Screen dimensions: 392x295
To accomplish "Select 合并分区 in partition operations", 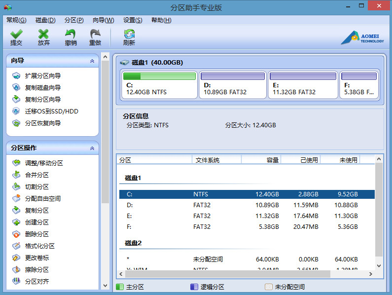I will (37, 175).
